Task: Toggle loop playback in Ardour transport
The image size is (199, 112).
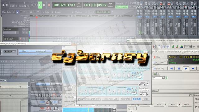Action: (32, 5)
